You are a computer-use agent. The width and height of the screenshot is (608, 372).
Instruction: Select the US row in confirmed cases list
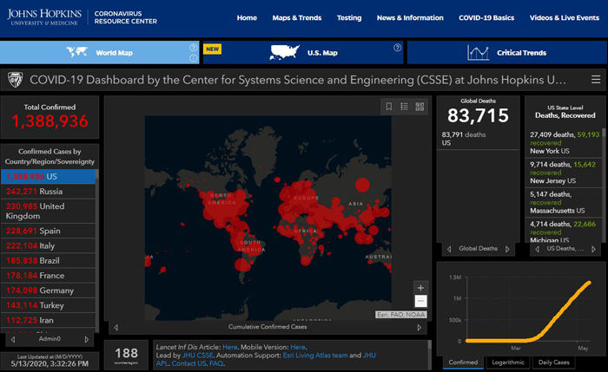pos(48,177)
